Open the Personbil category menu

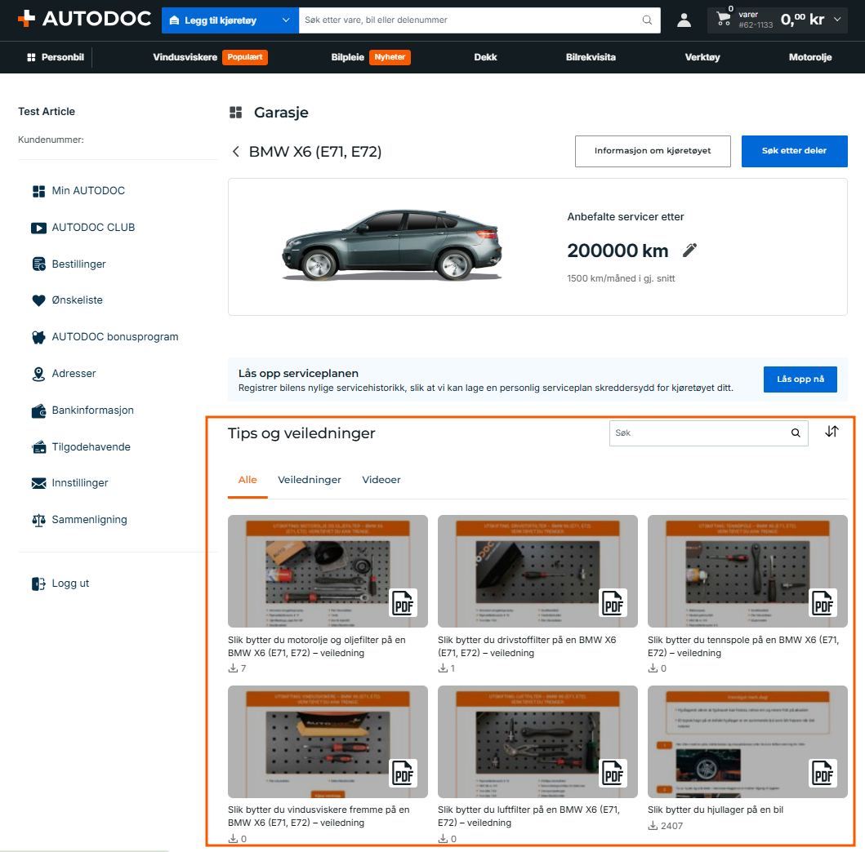click(56, 57)
